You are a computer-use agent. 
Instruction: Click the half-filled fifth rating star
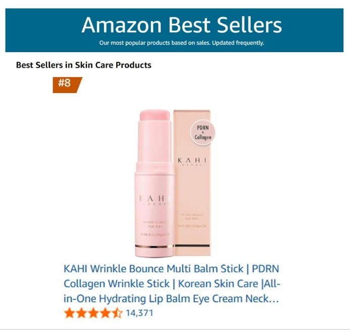(117, 313)
